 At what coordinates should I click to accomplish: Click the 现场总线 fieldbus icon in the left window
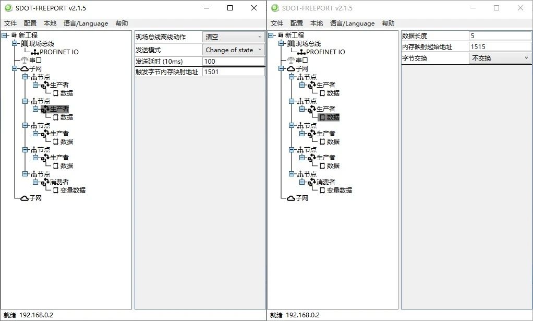25,43
